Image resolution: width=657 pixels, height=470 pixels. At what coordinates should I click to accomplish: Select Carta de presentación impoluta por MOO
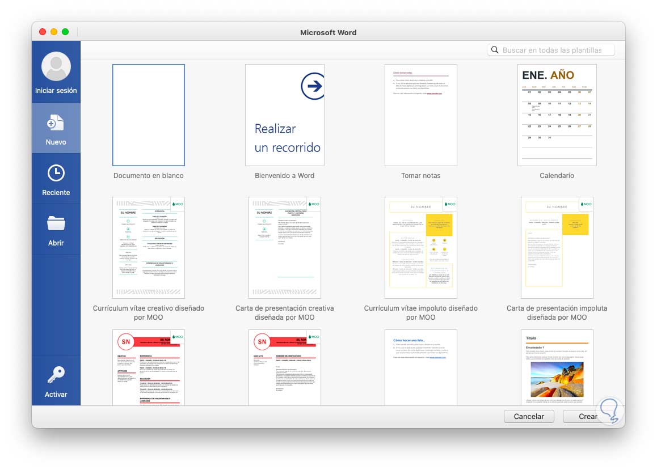(x=557, y=248)
